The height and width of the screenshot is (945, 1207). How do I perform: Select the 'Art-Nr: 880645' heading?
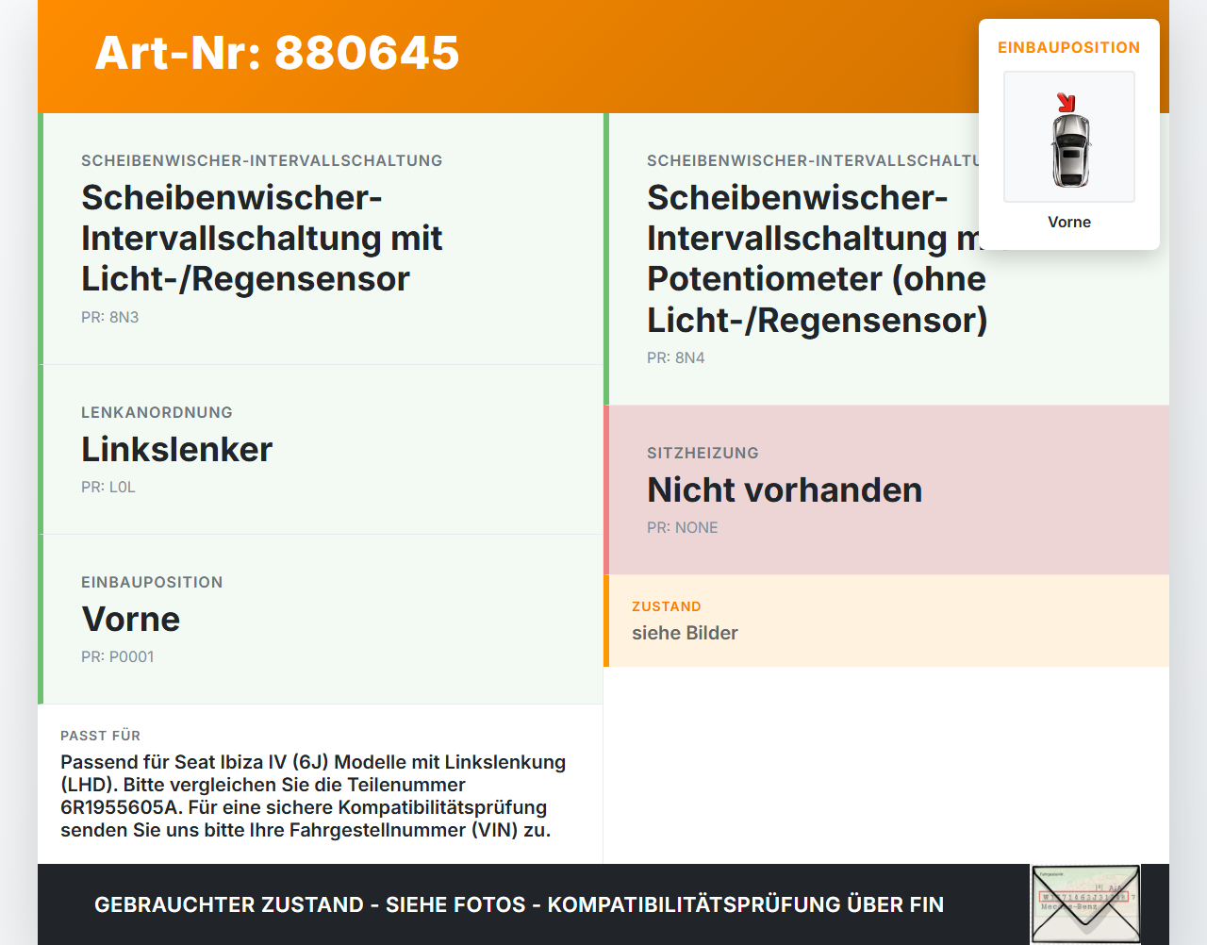277,53
